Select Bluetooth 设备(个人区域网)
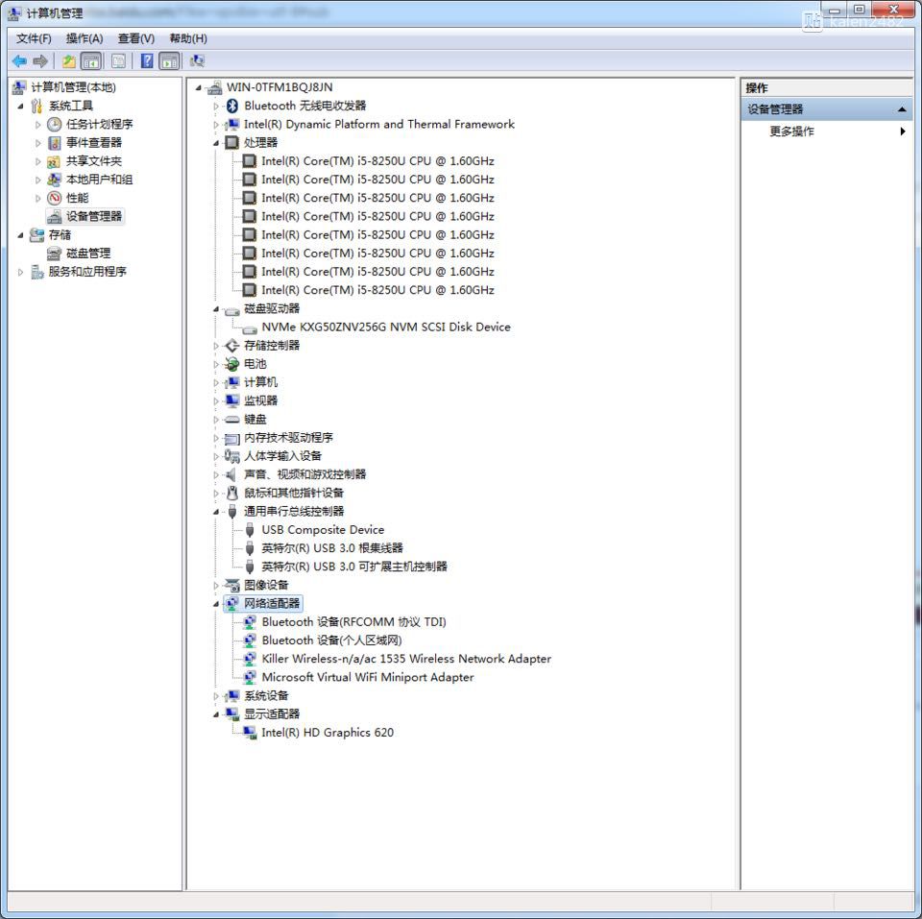The image size is (922, 919). point(331,641)
